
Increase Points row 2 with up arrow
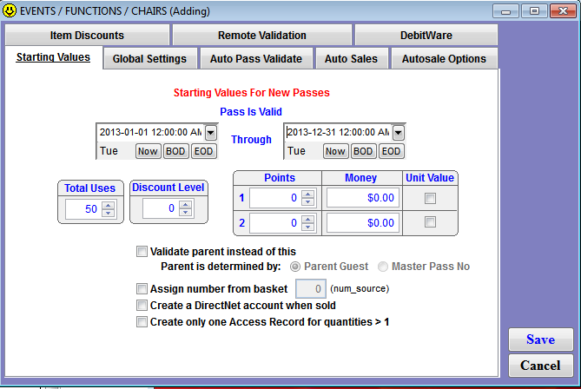308,219
